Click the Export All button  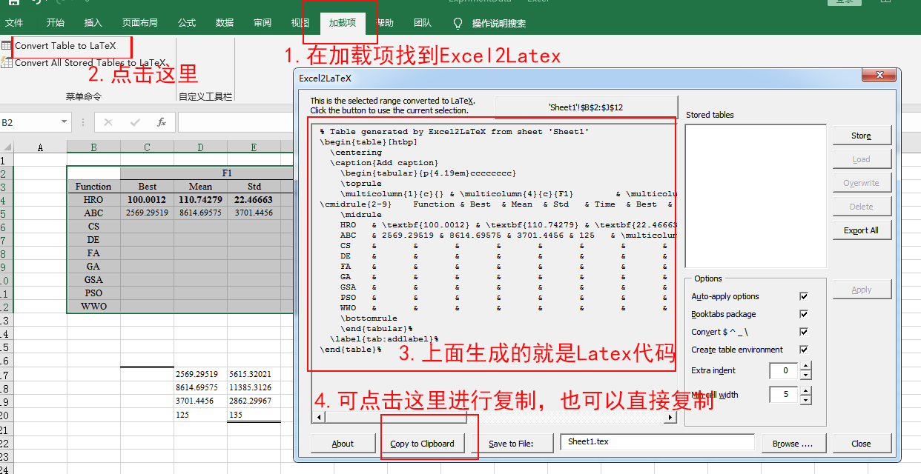tap(862, 230)
